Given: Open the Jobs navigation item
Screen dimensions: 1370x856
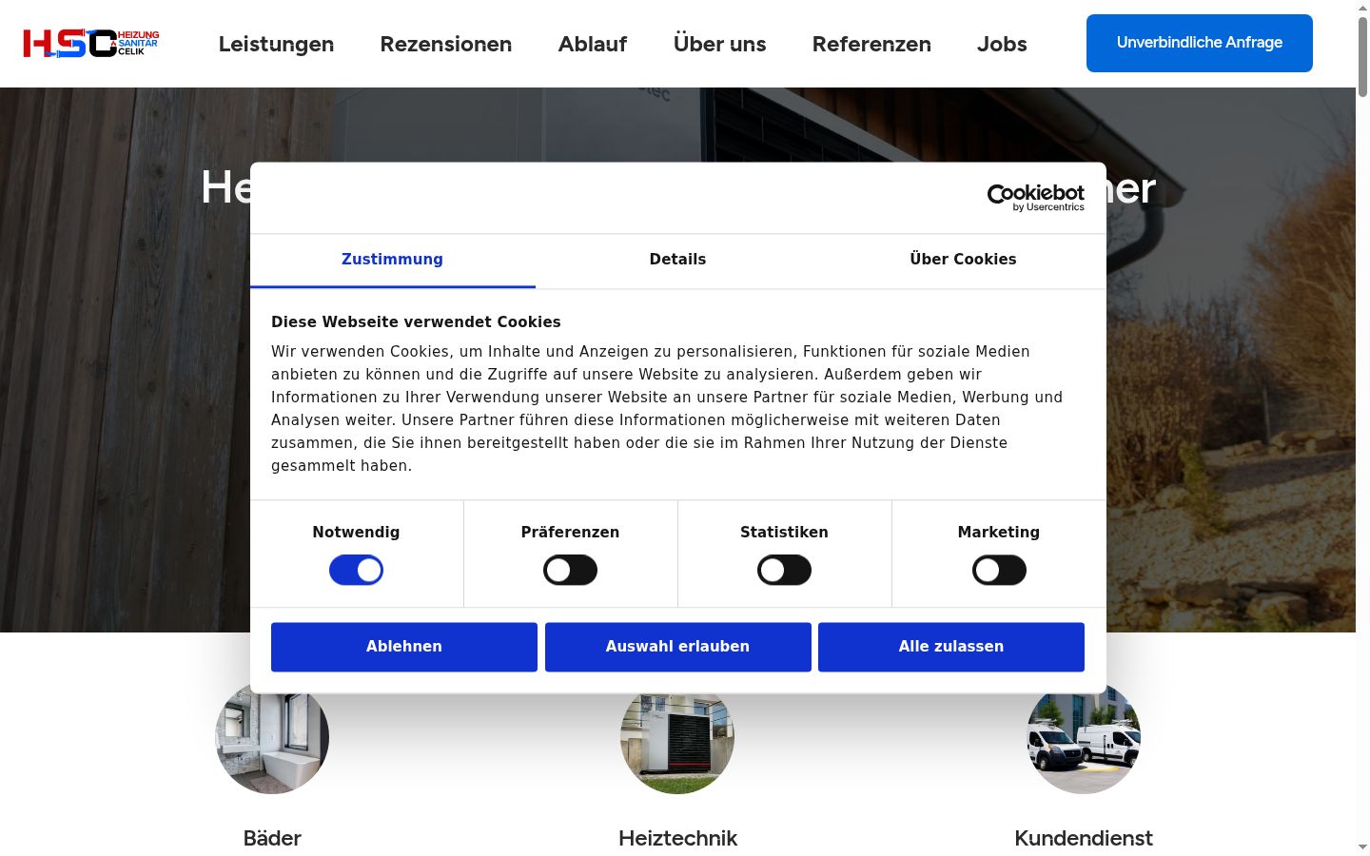Looking at the screenshot, I should point(1002,44).
